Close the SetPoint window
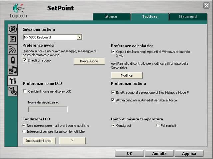 coord(206,6)
